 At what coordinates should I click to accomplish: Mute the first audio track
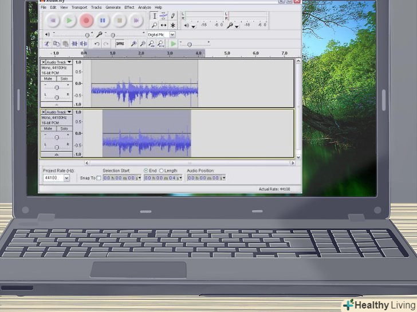48,79
